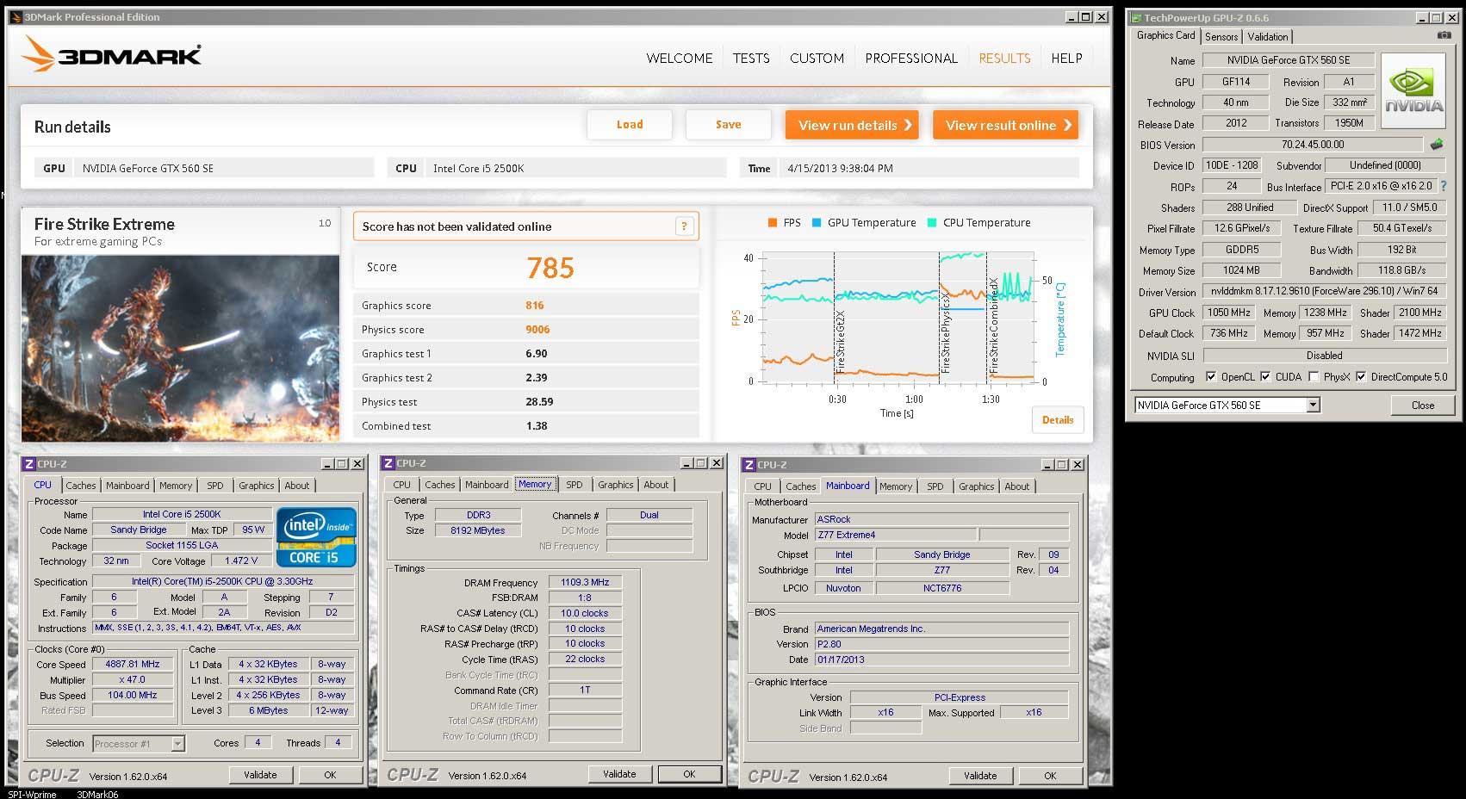Switch to the Validation tab in GPU-Z
The image size is (1466, 799).
point(1268,36)
